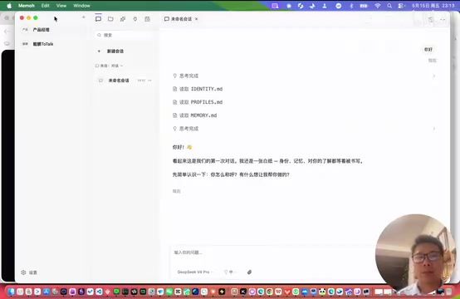The height and width of the screenshot is (299, 460).
Task: Click the file icon beside MEMORY.md
Action: [x=175, y=115]
